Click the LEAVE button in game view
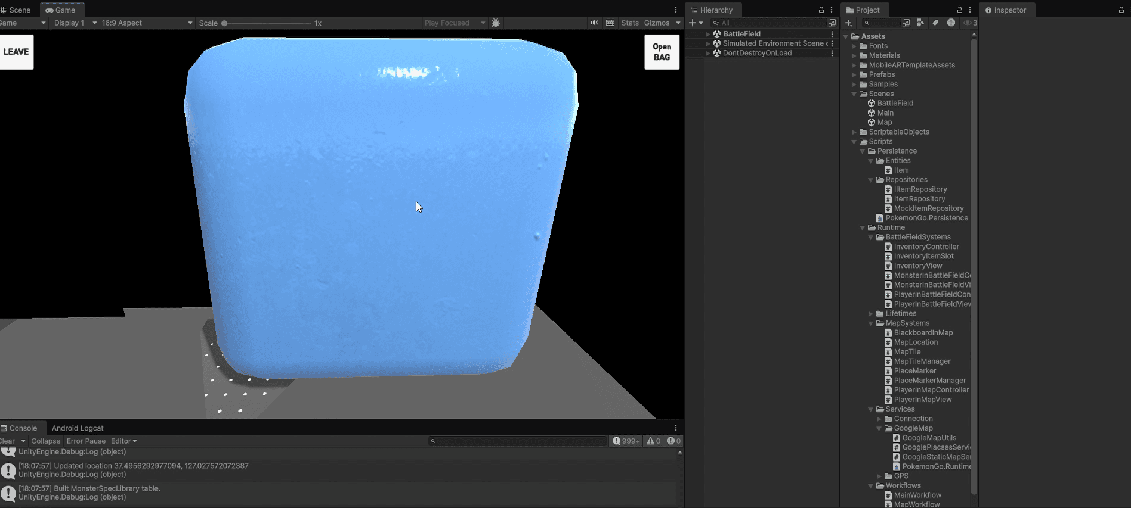Viewport: 1131px width, 508px height. 16,52
